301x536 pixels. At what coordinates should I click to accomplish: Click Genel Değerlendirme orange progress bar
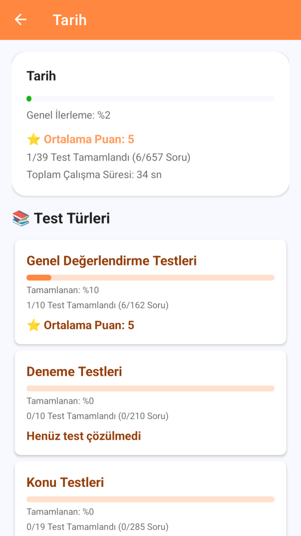150,277
